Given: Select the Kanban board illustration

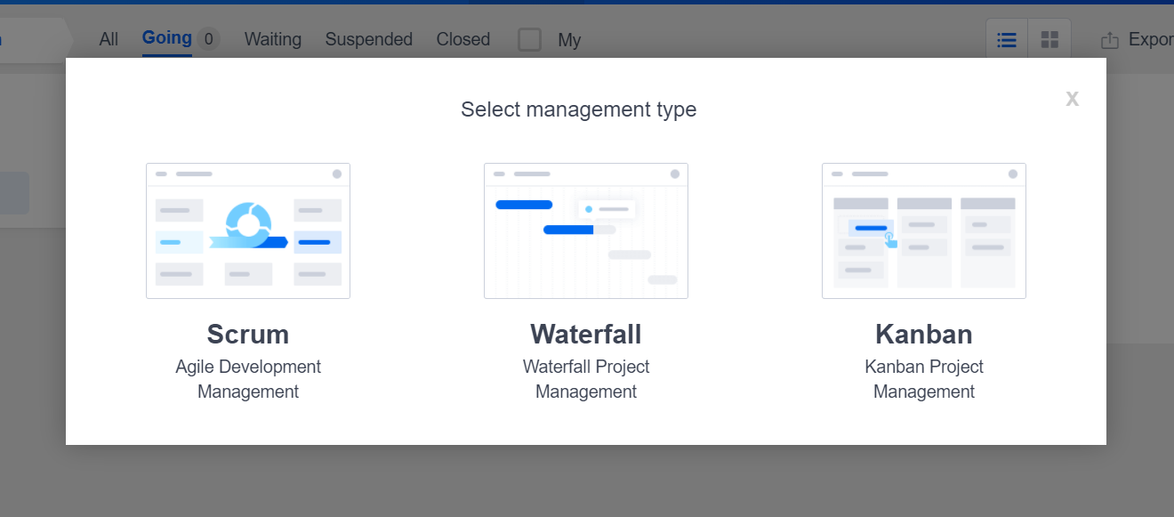Looking at the screenshot, I should (x=924, y=230).
